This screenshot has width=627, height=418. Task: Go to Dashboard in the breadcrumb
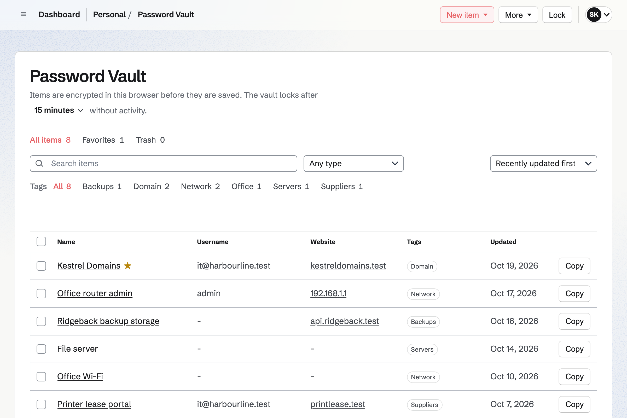tap(59, 15)
